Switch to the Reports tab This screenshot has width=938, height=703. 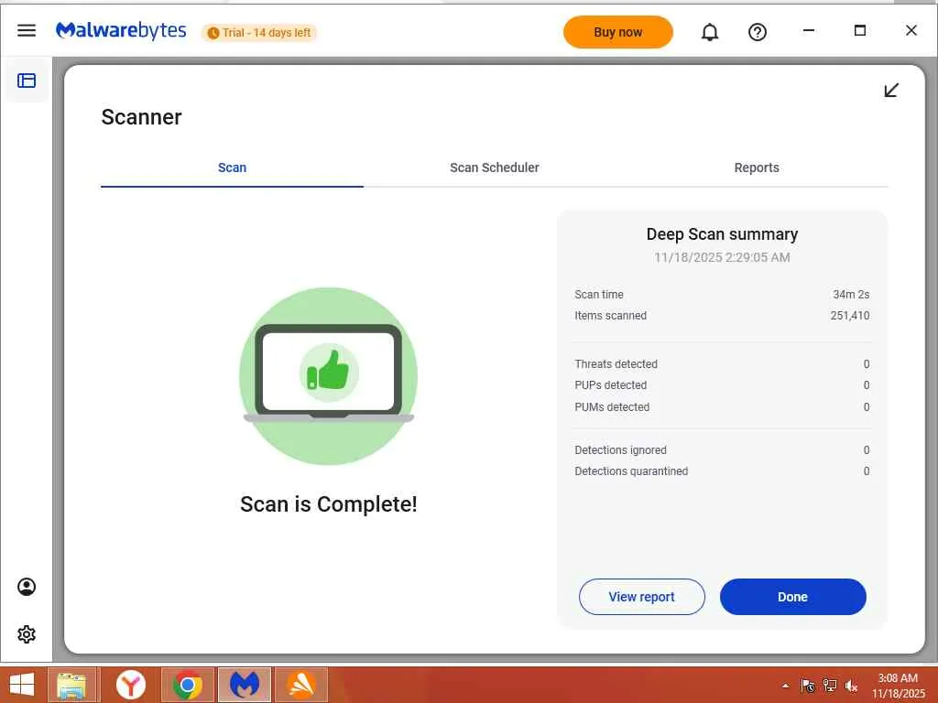[x=757, y=168]
